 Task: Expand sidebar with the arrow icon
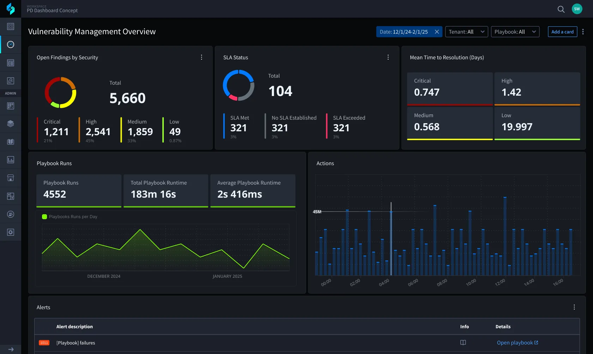click(x=11, y=349)
